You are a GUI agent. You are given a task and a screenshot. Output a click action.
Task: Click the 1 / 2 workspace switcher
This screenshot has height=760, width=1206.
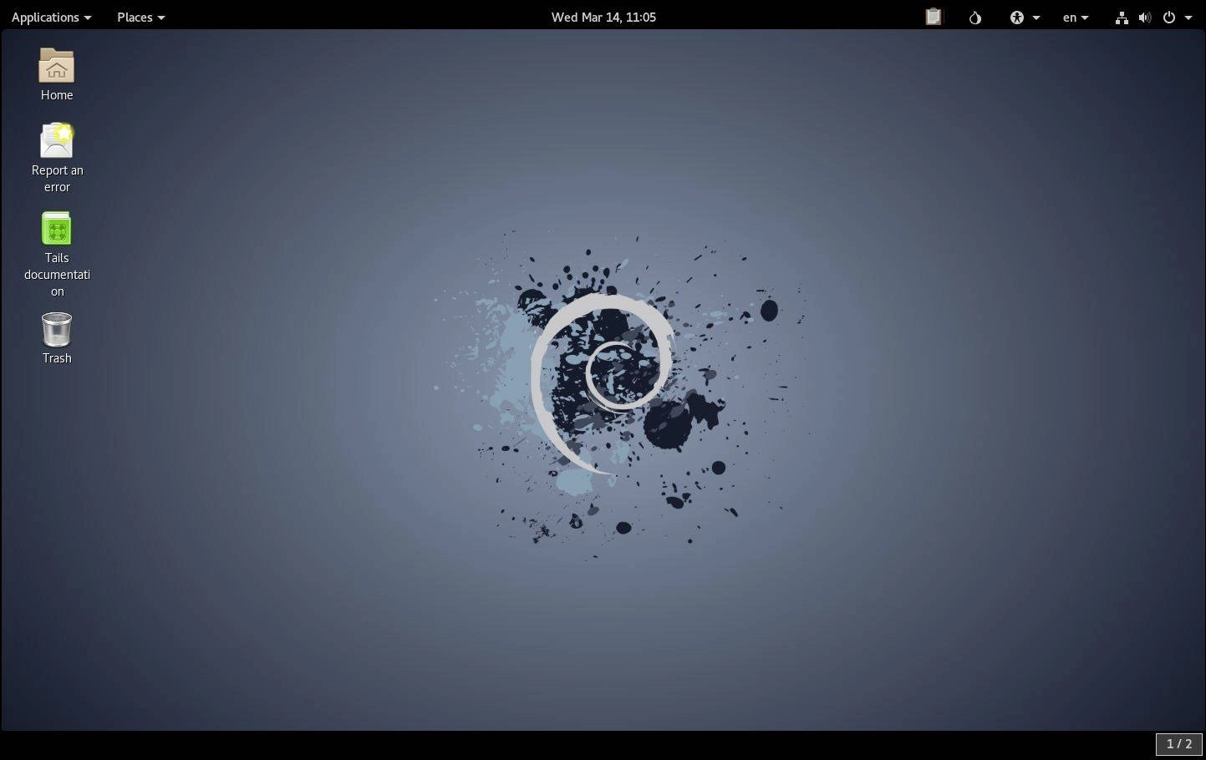(x=1178, y=743)
